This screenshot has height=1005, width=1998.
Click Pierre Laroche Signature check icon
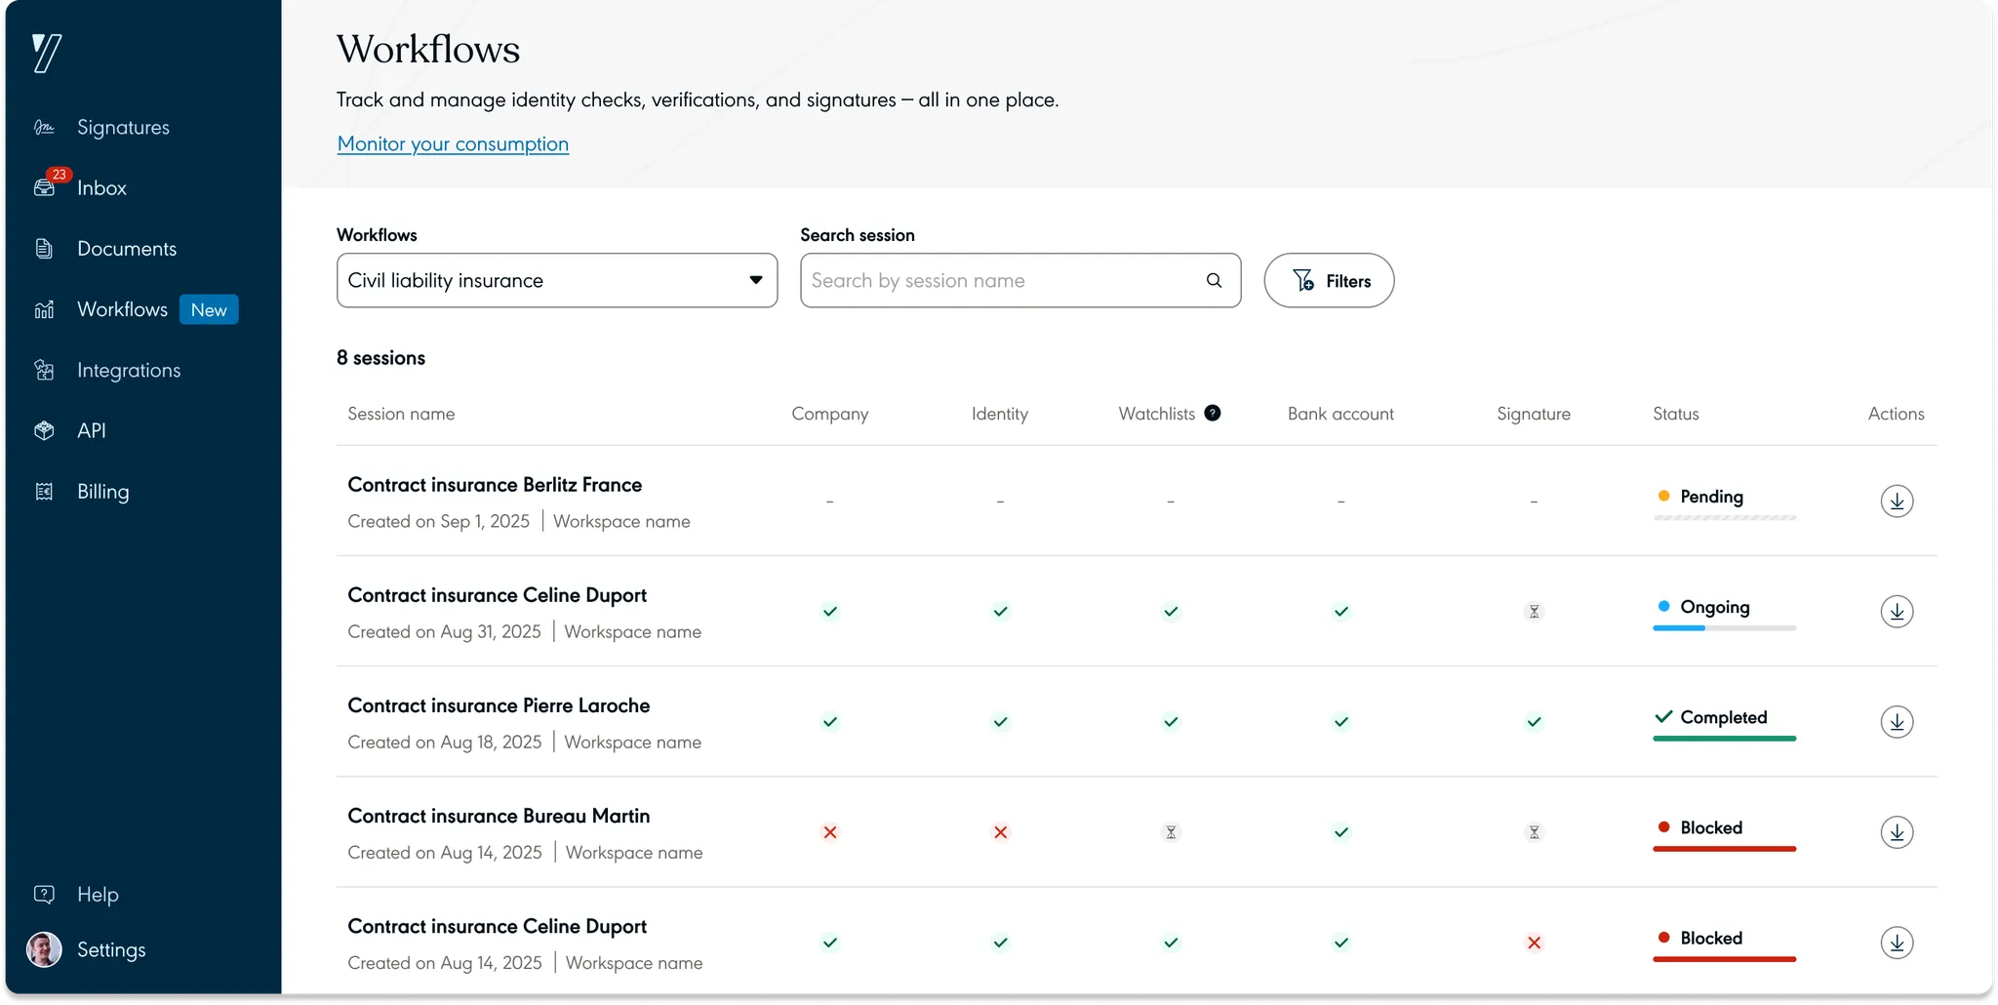pyautogui.click(x=1534, y=722)
